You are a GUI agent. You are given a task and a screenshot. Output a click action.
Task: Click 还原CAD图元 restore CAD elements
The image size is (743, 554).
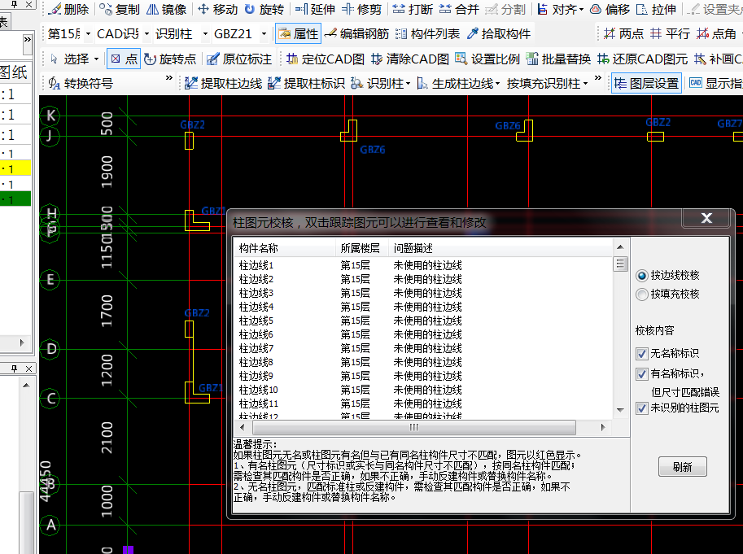643,59
